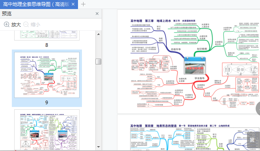The width and height of the screenshot is (260, 151).
Task: Click the 预览 panel title
Action: pos(7,14)
